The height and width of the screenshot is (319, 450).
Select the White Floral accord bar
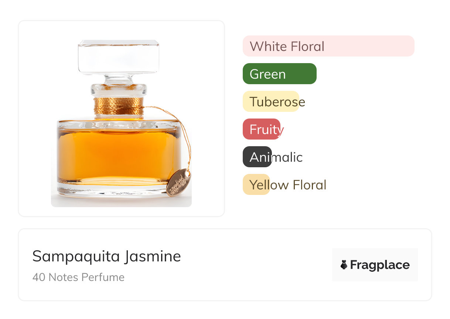(328, 46)
